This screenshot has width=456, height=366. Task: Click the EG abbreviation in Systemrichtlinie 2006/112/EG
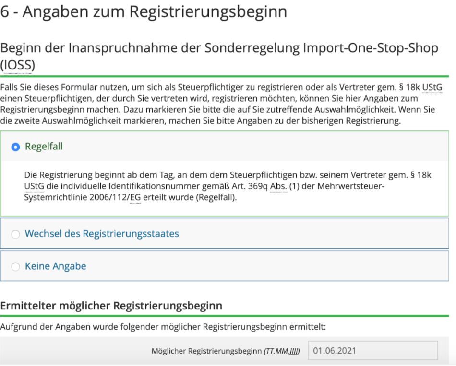(x=135, y=197)
